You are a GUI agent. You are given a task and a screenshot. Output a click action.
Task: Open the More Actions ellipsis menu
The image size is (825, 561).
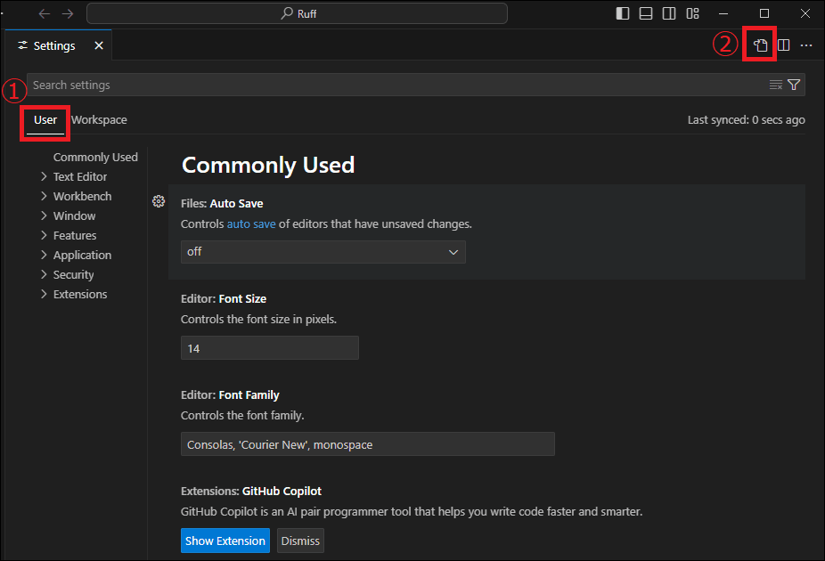coord(806,45)
